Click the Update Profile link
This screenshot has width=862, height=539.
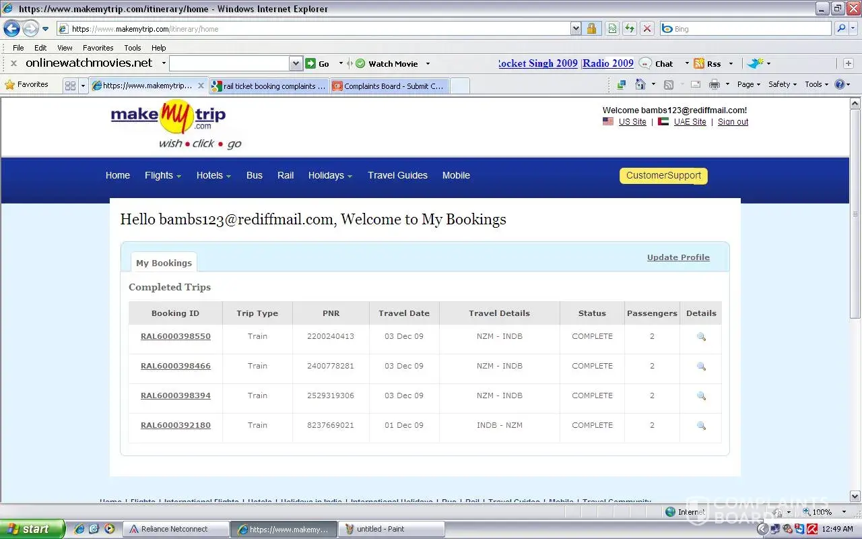click(x=678, y=257)
